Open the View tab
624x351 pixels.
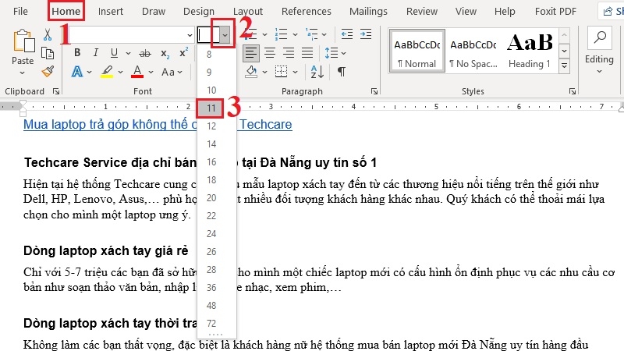(466, 11)
